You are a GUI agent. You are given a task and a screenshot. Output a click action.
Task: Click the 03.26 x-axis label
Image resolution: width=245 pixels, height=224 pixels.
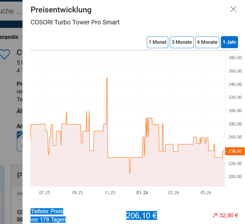click(174, 192)
